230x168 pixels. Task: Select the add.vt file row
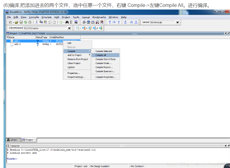pyautogui.click(x=43, y=44)
